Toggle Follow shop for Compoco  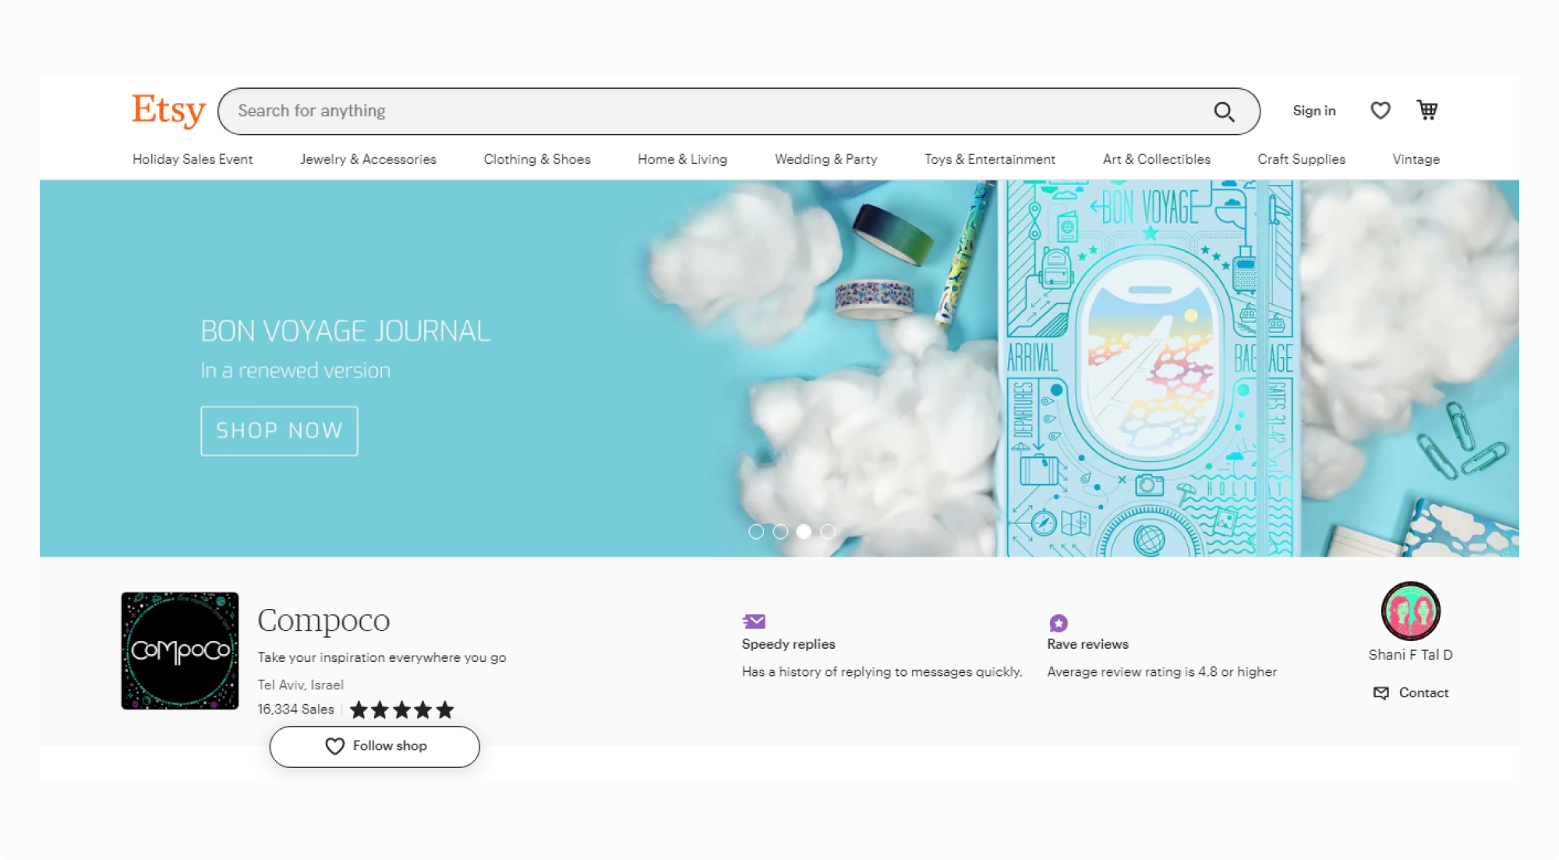point(374,746)
